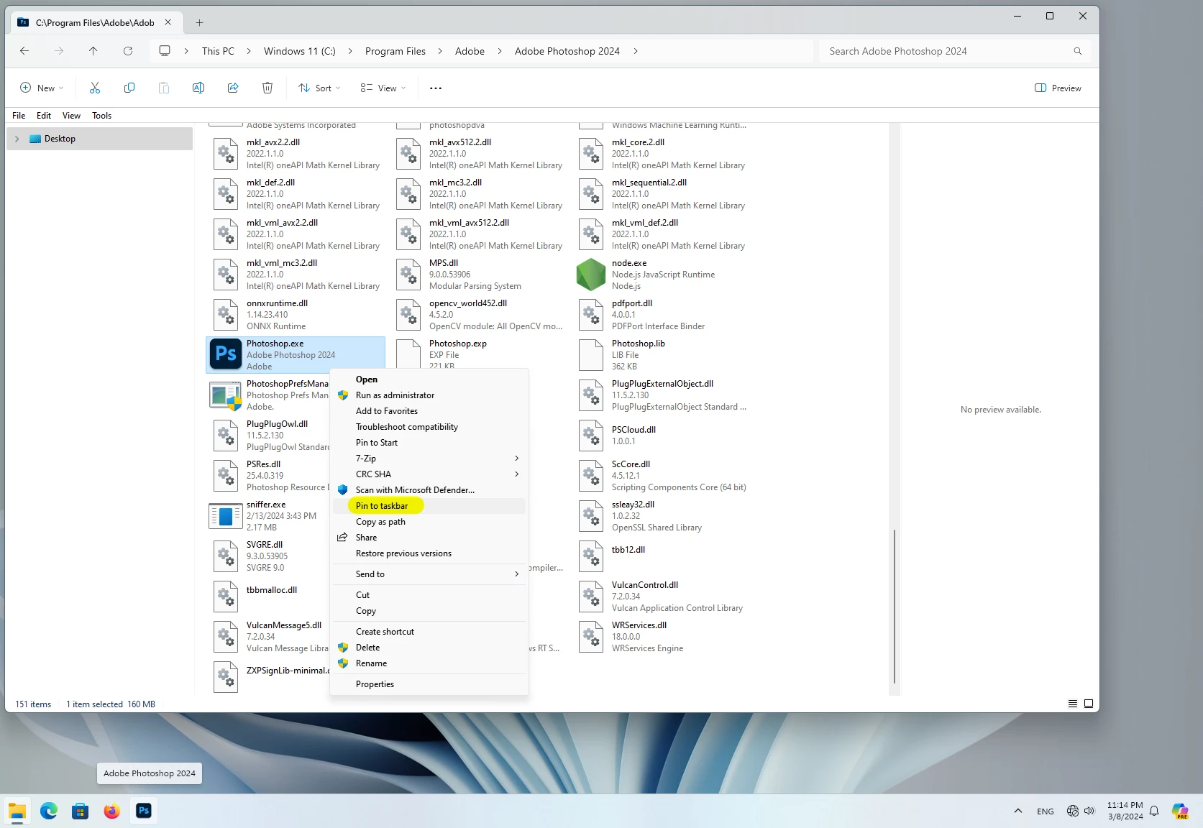Viewport: 1203px width, 828px height.
Task: Click the Share icon in toolbar
Action: 233,88
